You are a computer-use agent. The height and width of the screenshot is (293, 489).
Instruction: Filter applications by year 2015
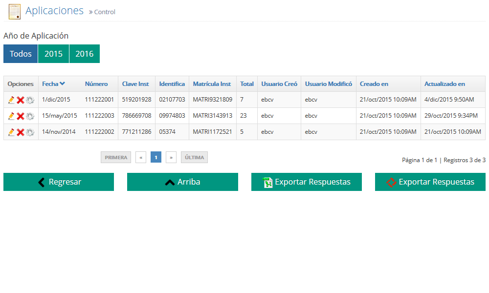[x=53, y=54]
